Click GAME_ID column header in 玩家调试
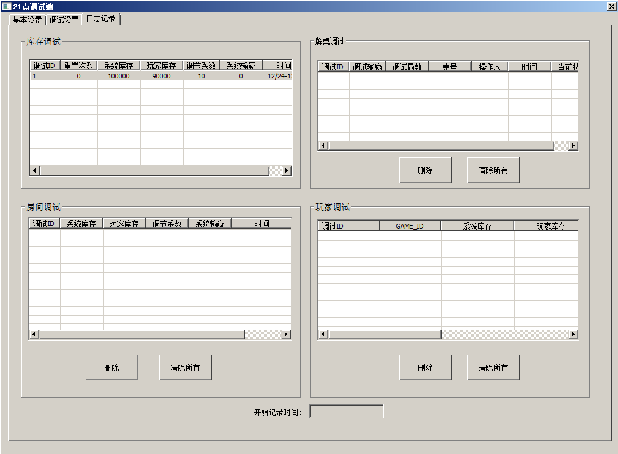 pyautogui.click(x=410, y=226)
